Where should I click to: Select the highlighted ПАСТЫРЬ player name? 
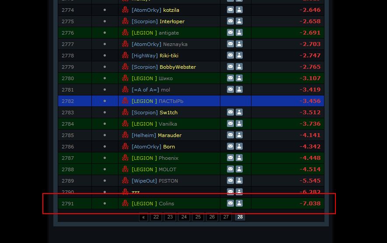coord(171,101)
